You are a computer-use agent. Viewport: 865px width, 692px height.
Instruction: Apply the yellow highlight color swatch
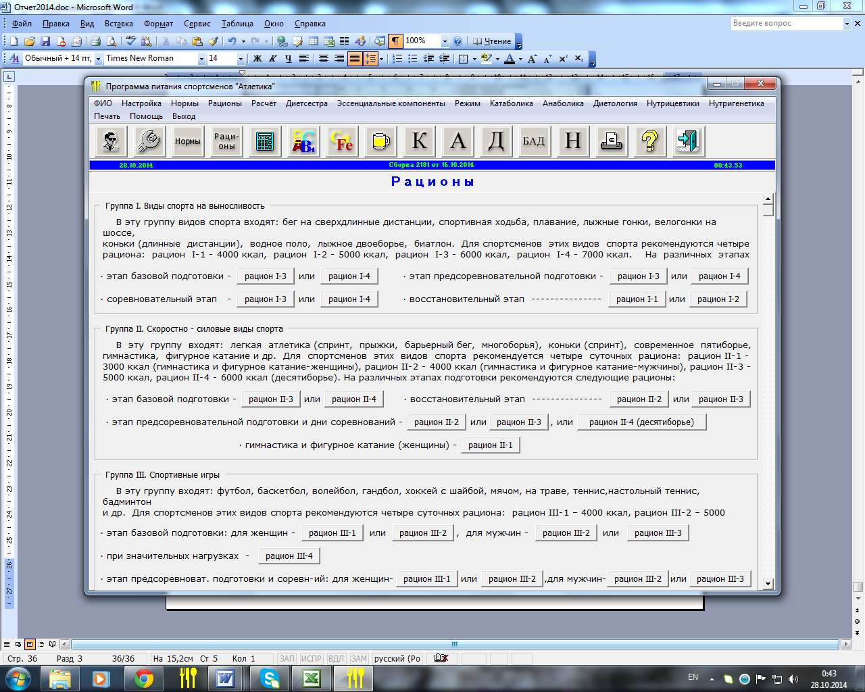click(487, 59)
